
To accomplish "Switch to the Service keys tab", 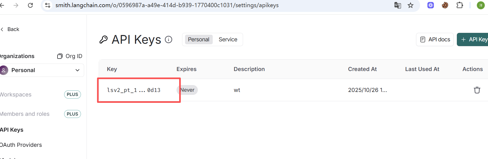I will coord(228,39).
